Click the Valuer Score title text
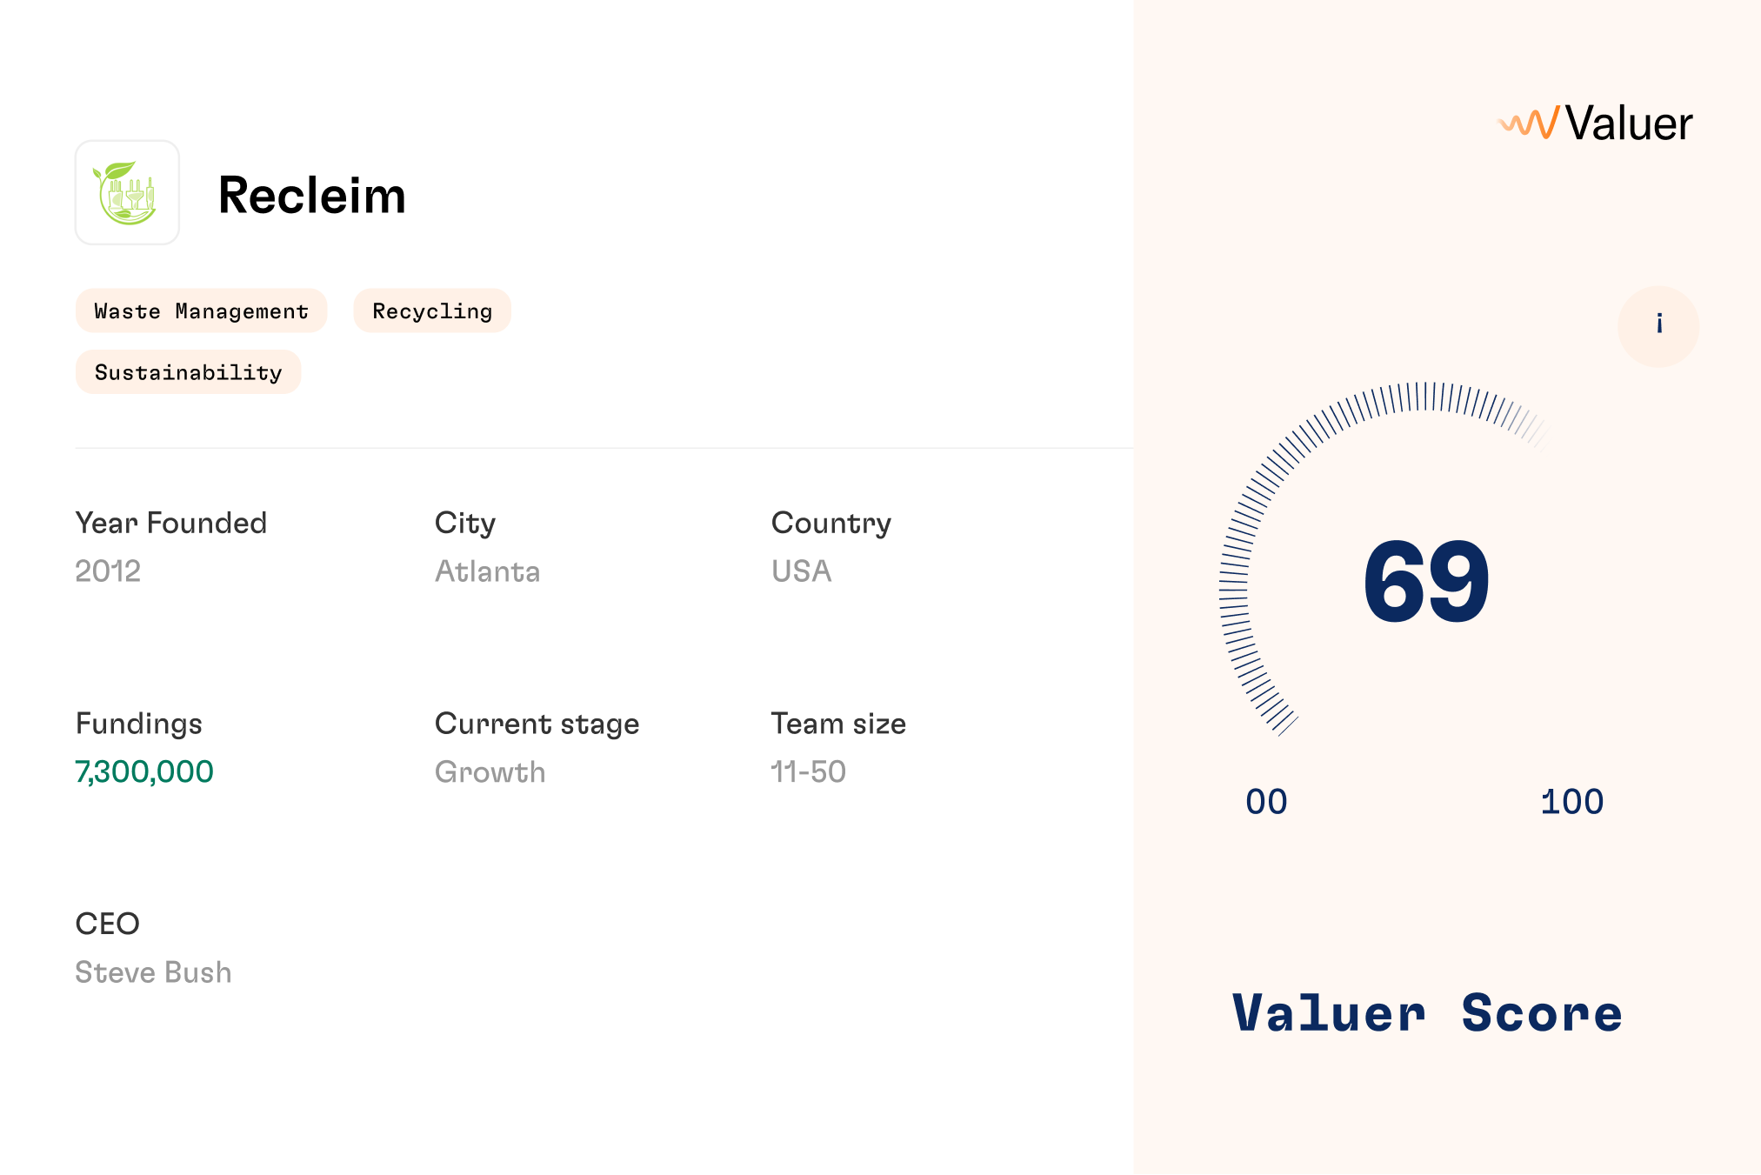1761x1175 pixels. click(x=1427, y=1012)
